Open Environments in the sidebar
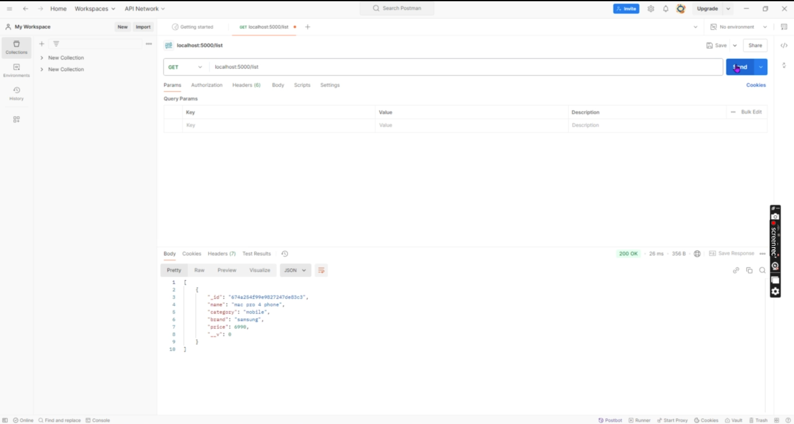Image resolution: width=794 pixels, height=424 pixels. pos(17,71)
